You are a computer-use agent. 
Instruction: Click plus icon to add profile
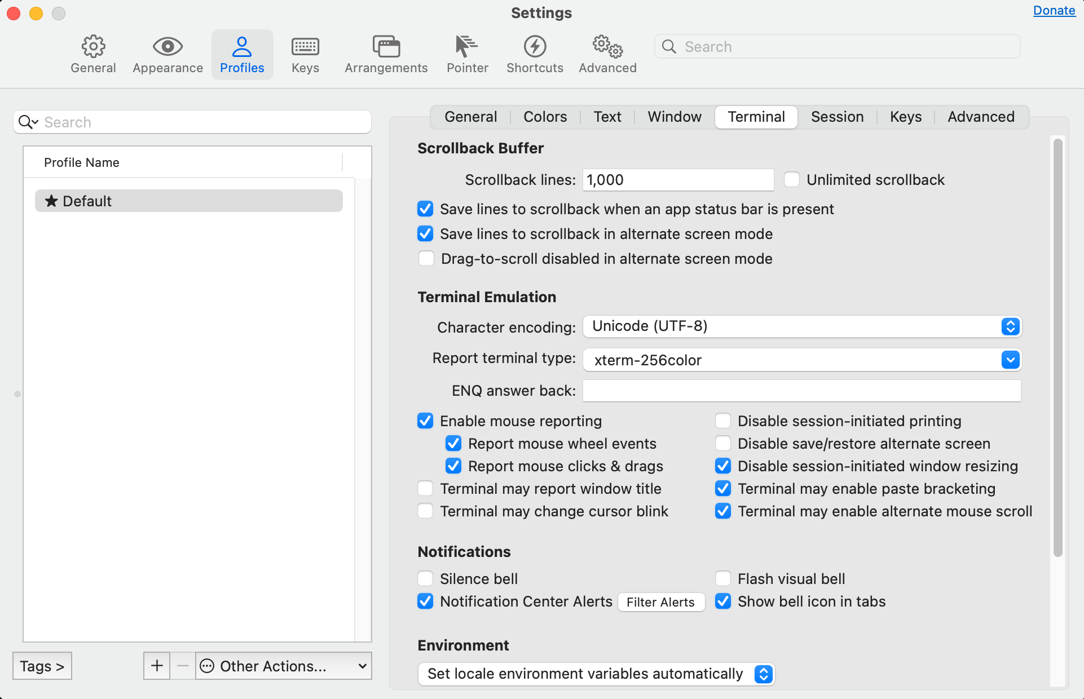(x=157, y=666)
